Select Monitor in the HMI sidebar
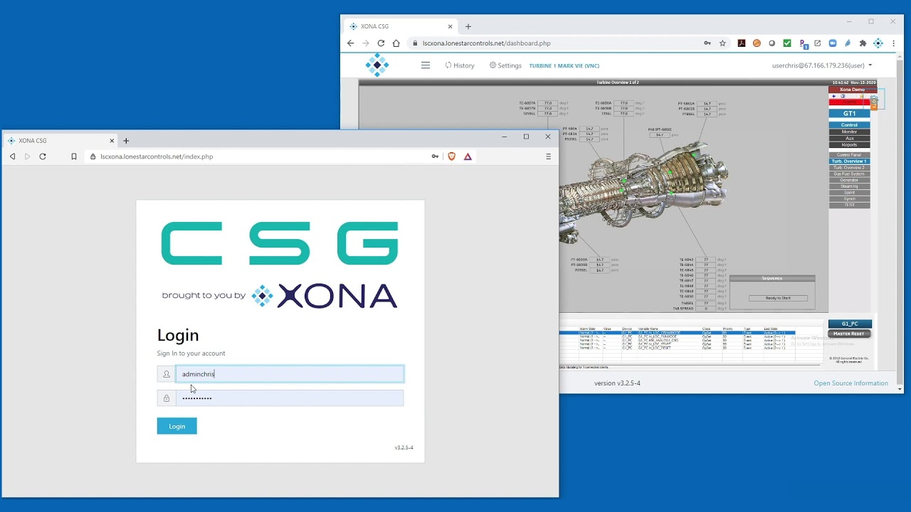Image resolution: width=911 pixels, height=512 pixels. pyautogui.click(x=850, y=132)
